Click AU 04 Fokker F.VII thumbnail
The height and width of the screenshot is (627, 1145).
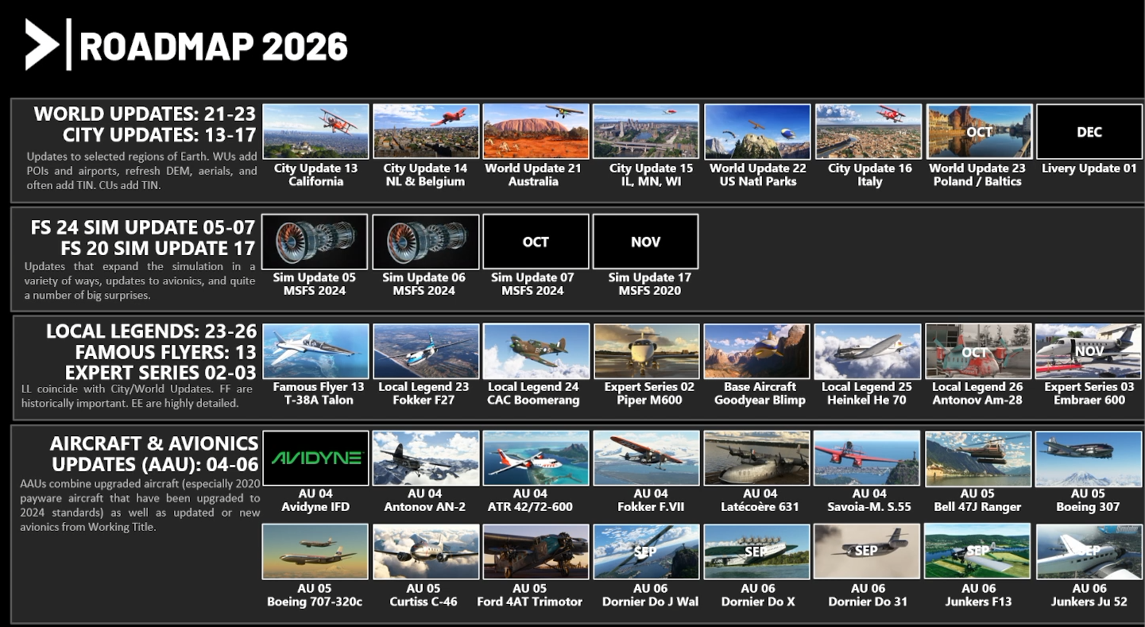pyautogui.click(x=646, y=458)
